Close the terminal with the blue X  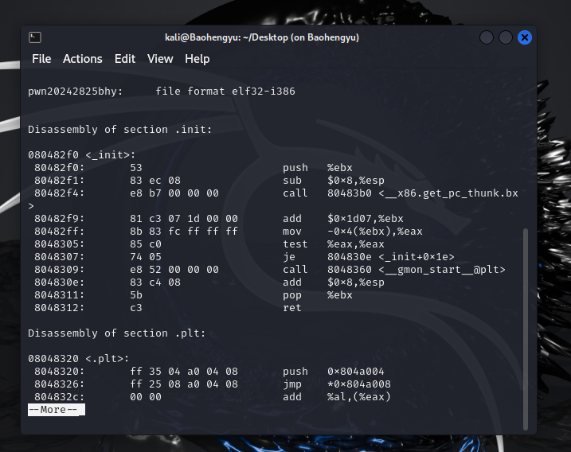tap(525, 37)
